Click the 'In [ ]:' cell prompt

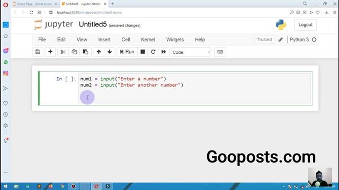point(66,79)
